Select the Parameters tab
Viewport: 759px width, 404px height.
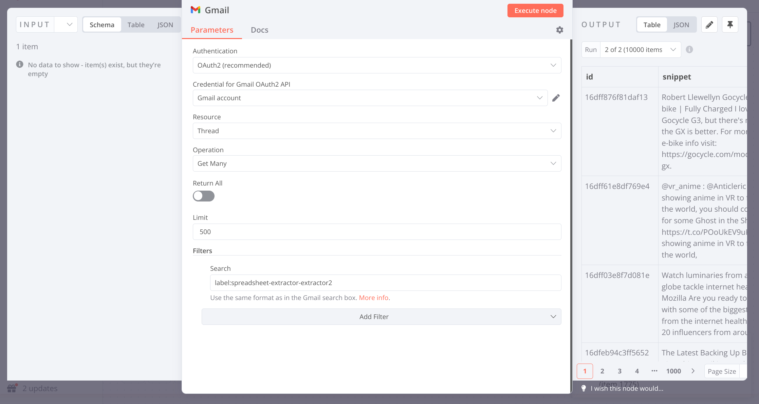212,30
